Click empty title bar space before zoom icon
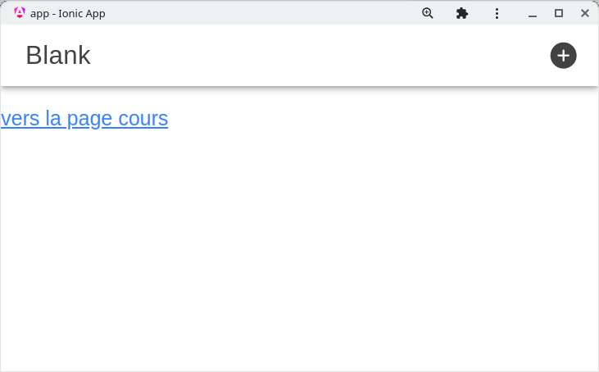 [262, 13]
